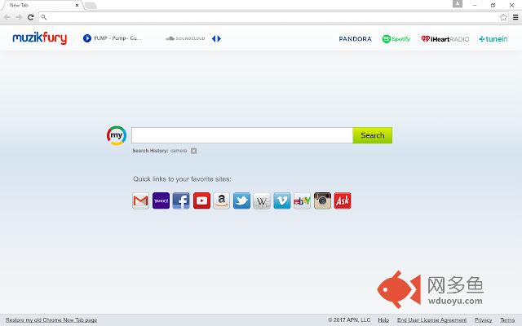
Task: Click the © 2017 APN, LLC text
Action: coord(349,320)
